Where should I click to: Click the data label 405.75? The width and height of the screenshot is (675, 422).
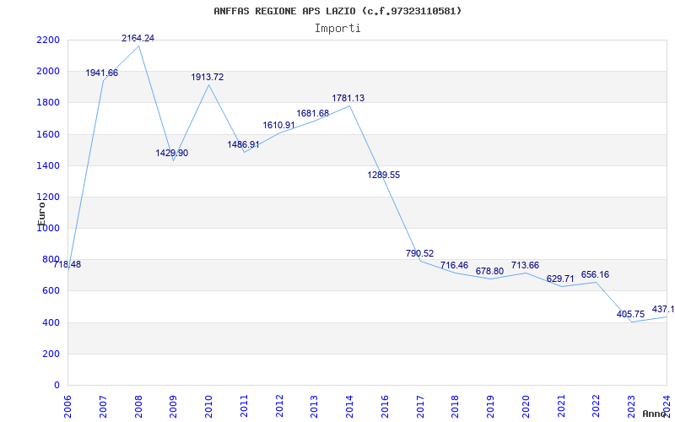coord(630,314)
